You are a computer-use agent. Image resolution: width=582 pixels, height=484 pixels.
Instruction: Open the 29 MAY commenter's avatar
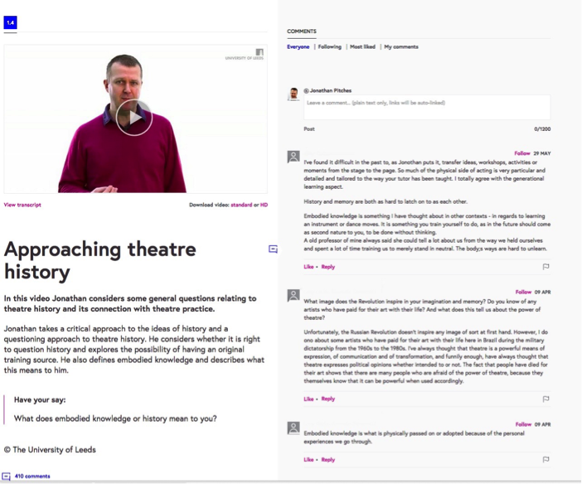[293, 157]
